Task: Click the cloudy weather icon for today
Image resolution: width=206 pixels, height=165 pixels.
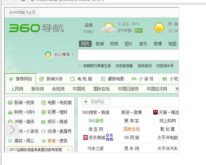Action: 109,28
